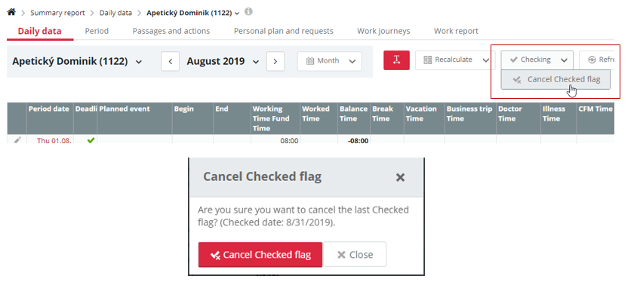Open Passages and actions tab
This screenshot has width=637, height=291.
(x=171, y=31)
